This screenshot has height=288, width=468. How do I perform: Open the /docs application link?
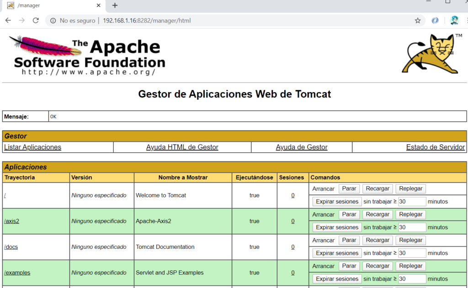(x=11, y=247)
